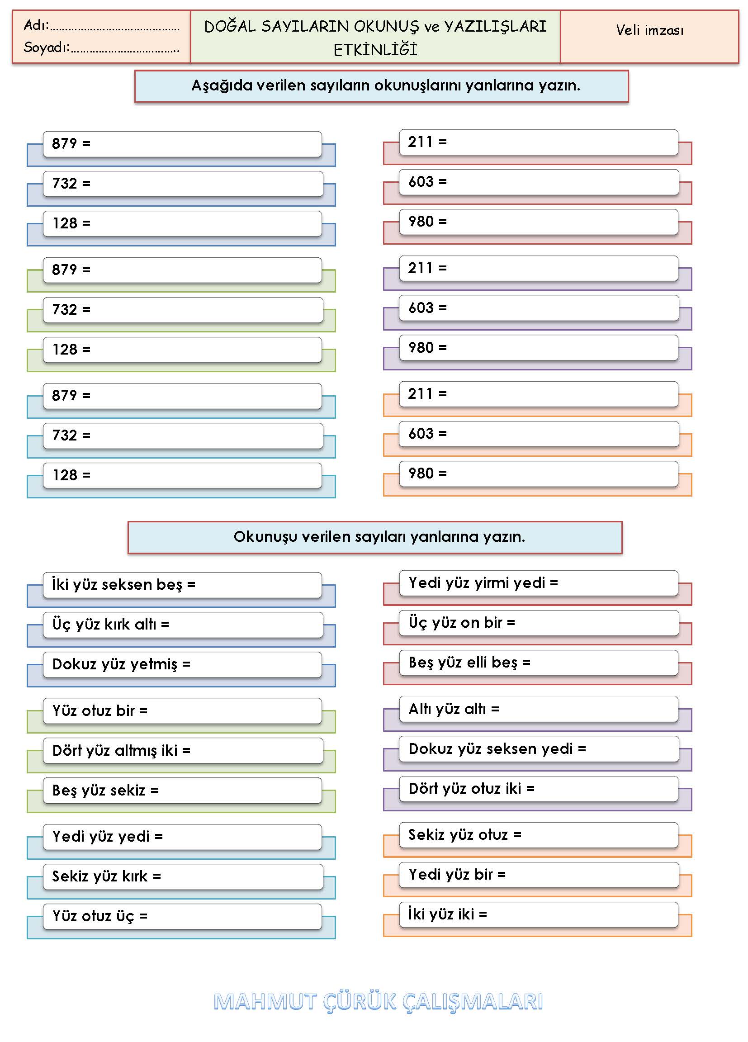Click the green 732 = answer box
The width and height of the screenshot is (748, 1042).
tap(183, 310)
